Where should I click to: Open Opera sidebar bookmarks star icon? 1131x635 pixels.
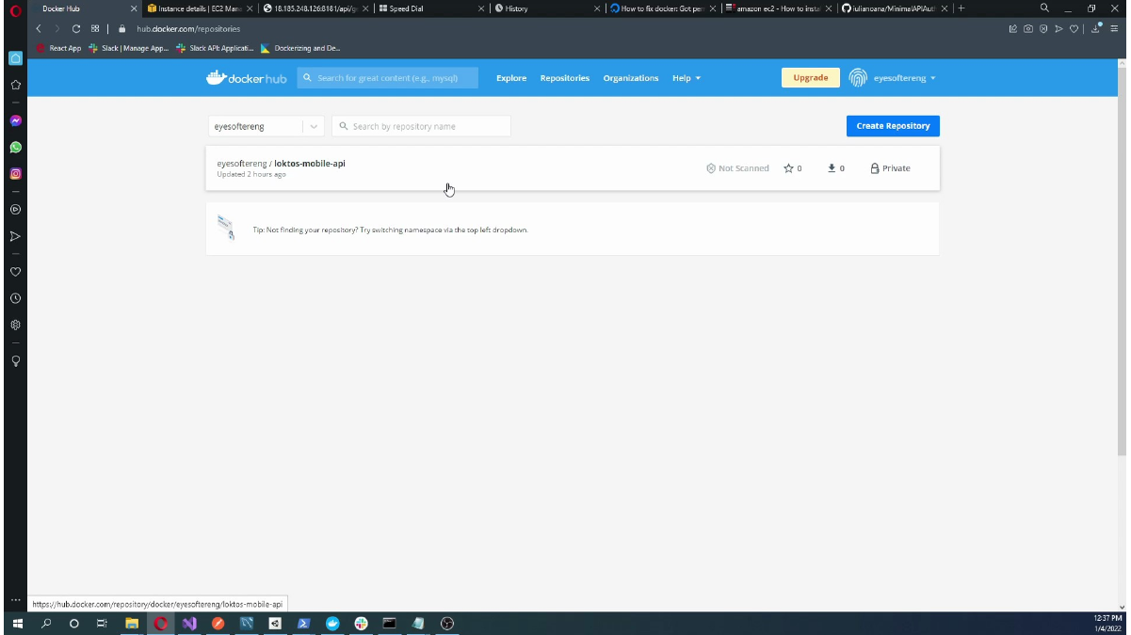point(15,85)
